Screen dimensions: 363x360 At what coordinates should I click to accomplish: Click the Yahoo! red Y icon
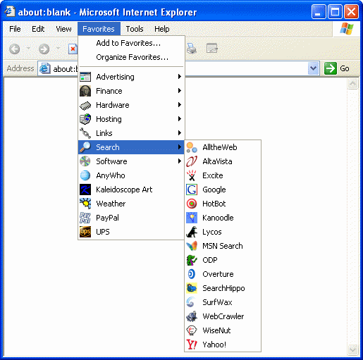192,345
